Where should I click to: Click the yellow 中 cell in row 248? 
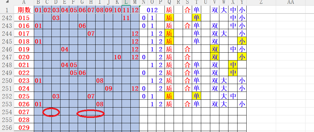pos(233,65)
